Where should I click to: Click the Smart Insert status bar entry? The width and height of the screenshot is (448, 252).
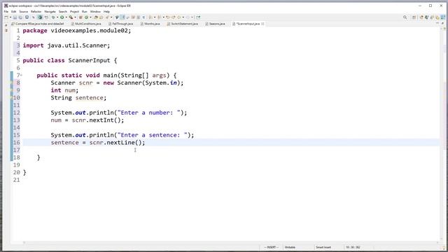click(x=323, y=247)
